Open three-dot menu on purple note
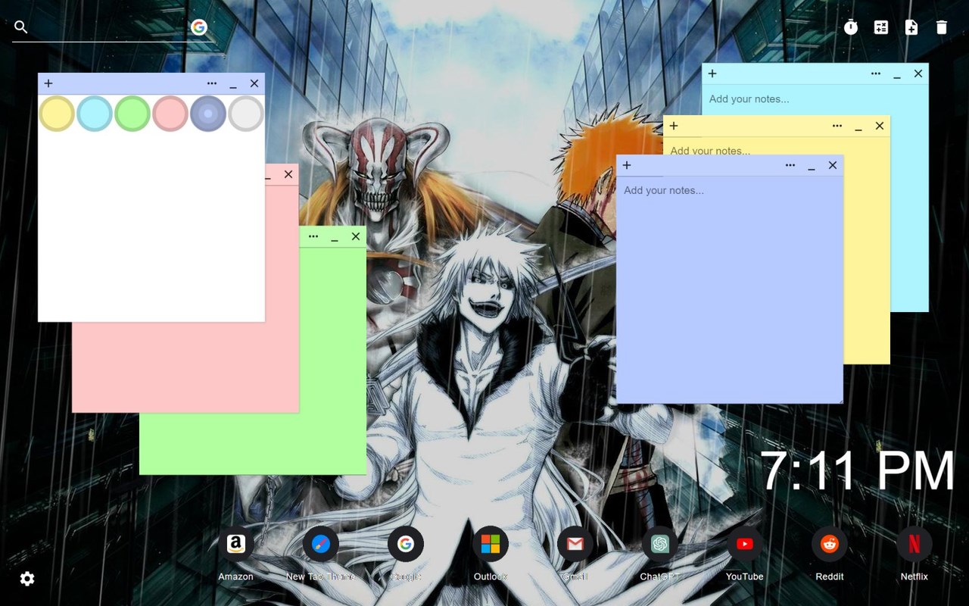 [x=790, y=165]
